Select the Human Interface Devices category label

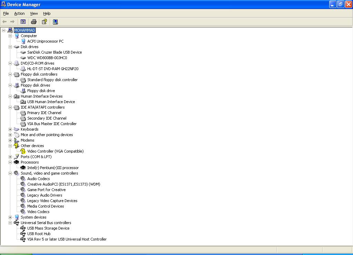[x=42, y=96]
